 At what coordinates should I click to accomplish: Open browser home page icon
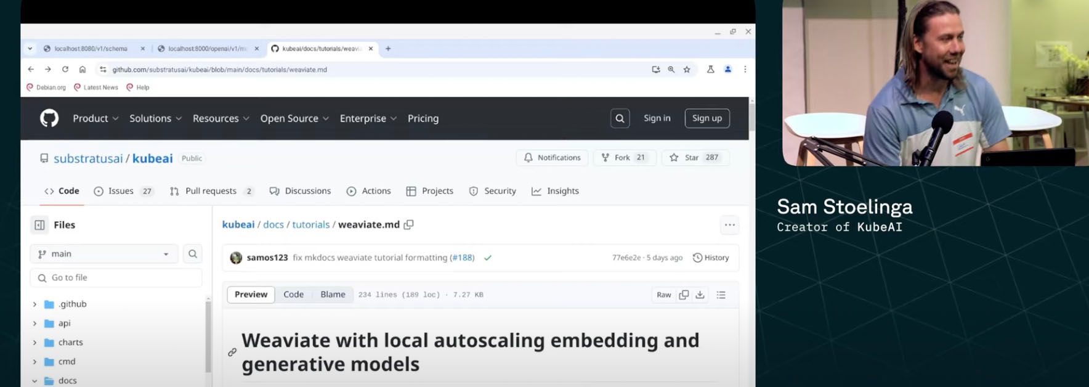pos(83,70)
